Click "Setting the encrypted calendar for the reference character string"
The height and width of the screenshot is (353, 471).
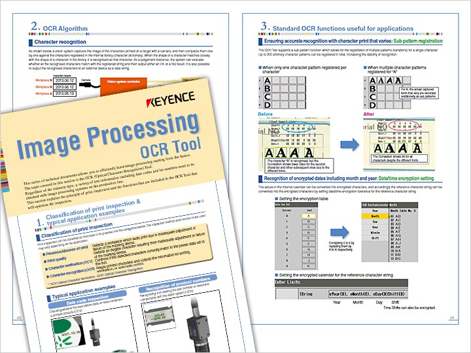(336, 275)
